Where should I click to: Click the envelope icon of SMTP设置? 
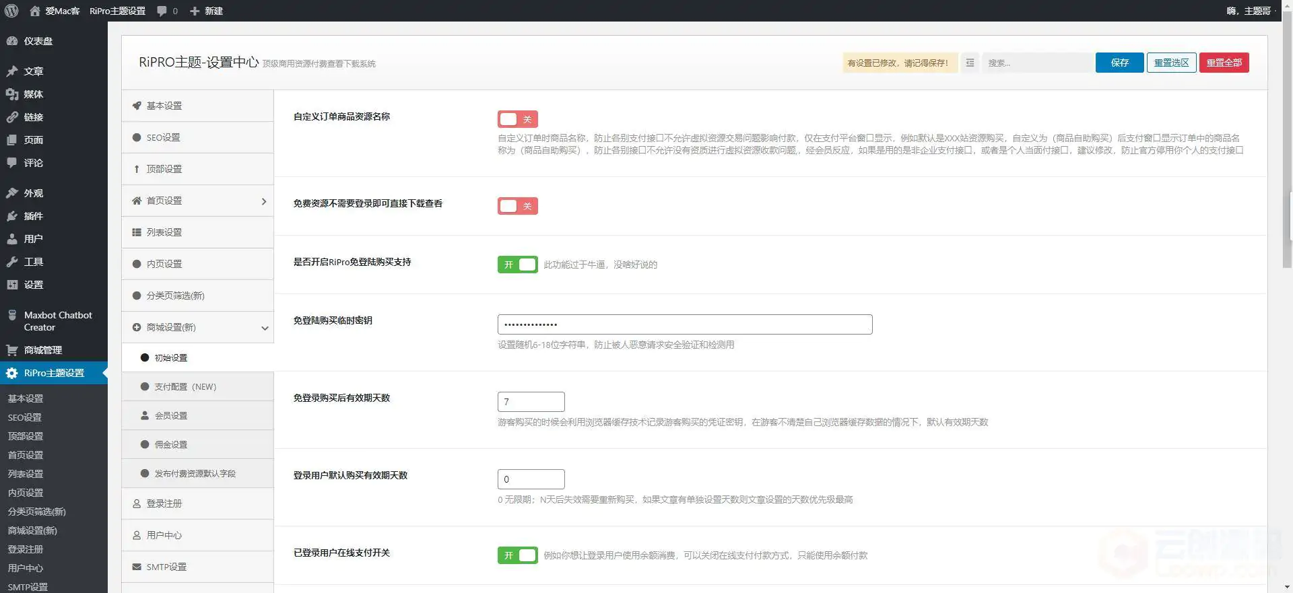[x=137, y=567]
